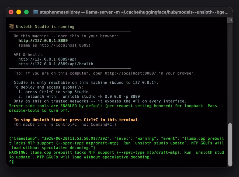
Task: Click the URL http://127.0.0.1:8889/api/health
Action: [x=56, y=64]
